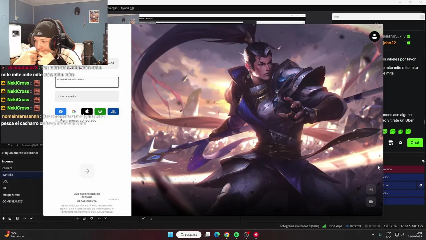Open the scene filters icon
Screen dimensions: 426x240
(x=17, y=218)
